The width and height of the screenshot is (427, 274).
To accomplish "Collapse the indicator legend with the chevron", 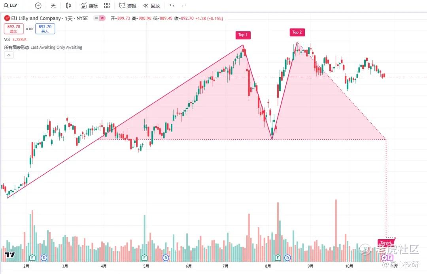I will coord(9,55).
